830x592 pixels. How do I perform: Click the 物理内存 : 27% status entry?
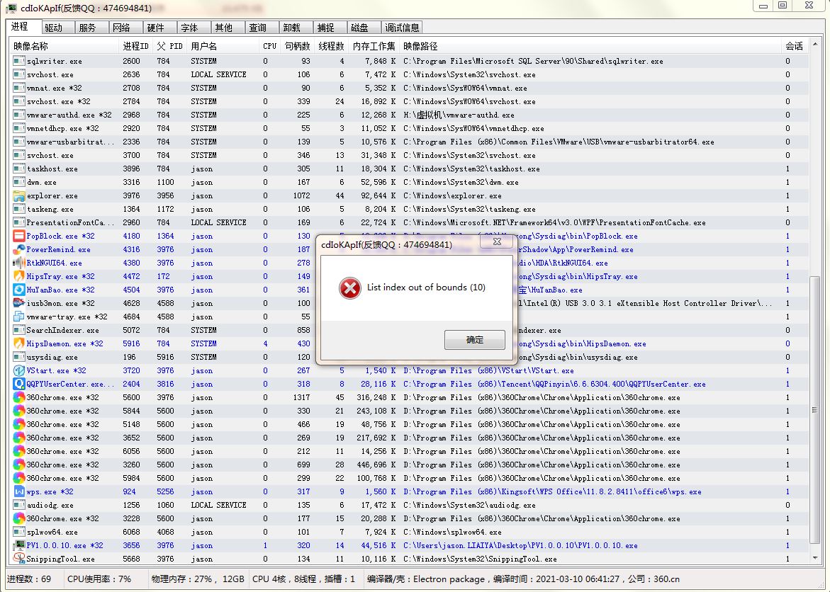(198, 579)
